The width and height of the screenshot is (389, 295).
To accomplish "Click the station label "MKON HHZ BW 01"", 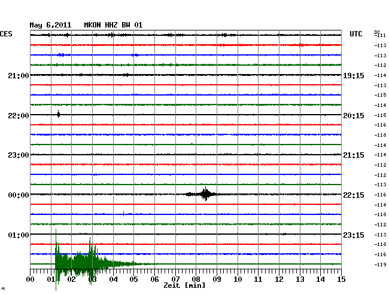I will tap(113, 25).
